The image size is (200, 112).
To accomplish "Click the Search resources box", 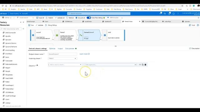I will (x=99, y=14).
